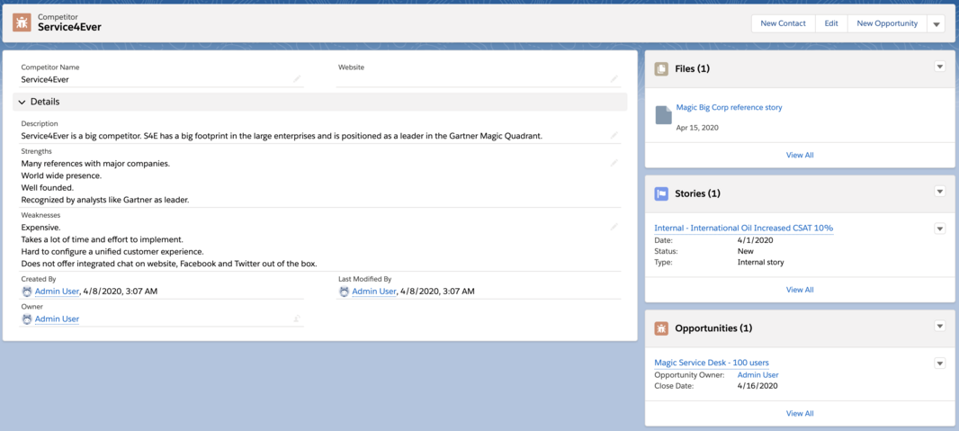Viewport: 959px width, 431px height.
Task: Click the Stories flag icon
Action: pos(661,193)
